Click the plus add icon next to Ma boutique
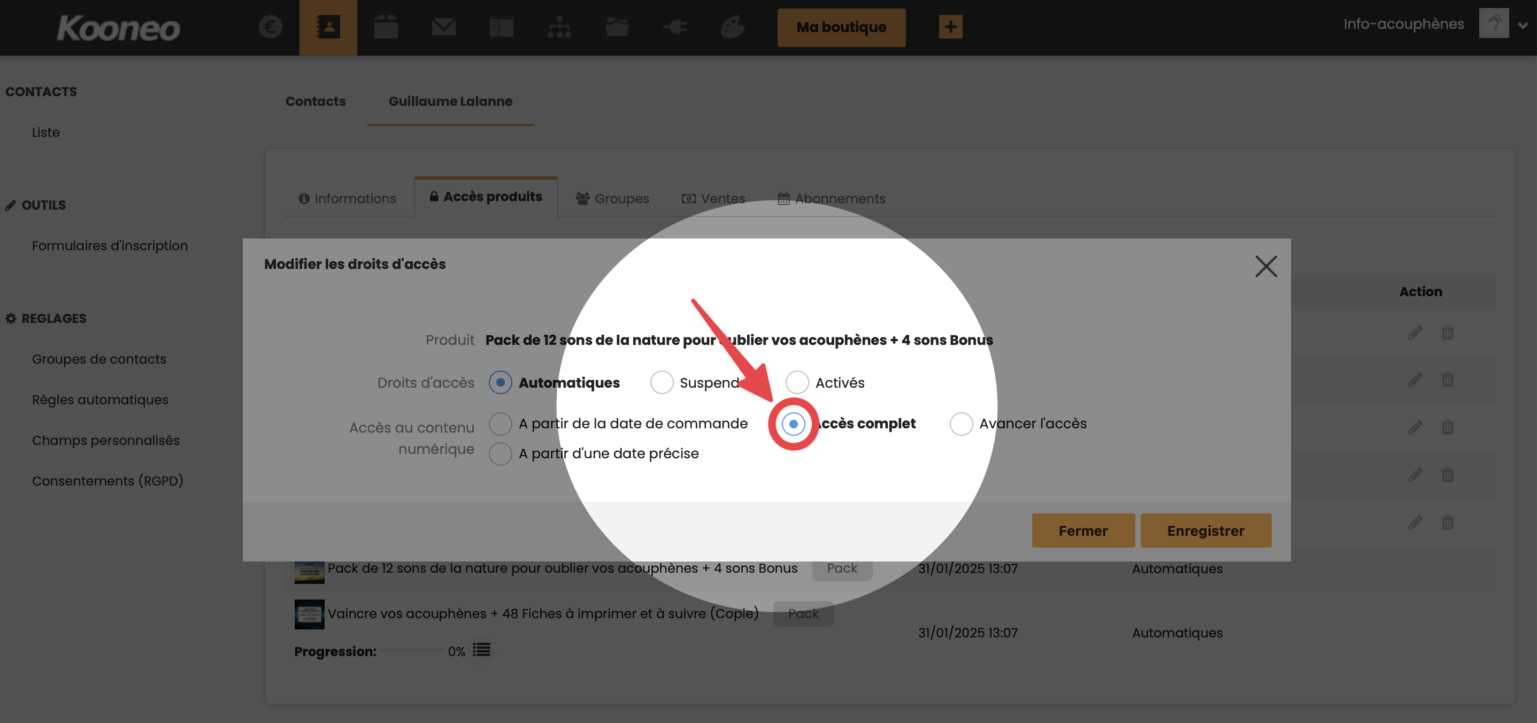 (x=950, y=27)
